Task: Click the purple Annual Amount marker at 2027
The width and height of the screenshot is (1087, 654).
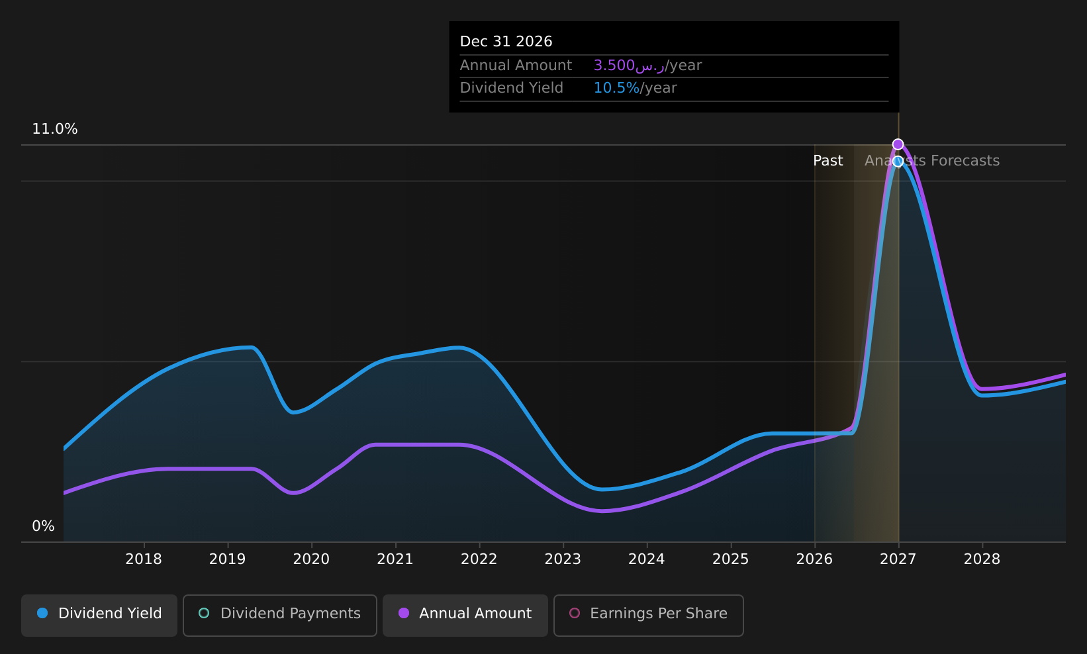Action: point(898,144)
